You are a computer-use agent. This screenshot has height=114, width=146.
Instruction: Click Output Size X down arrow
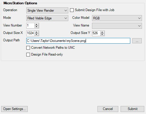[x=37, y=34]
